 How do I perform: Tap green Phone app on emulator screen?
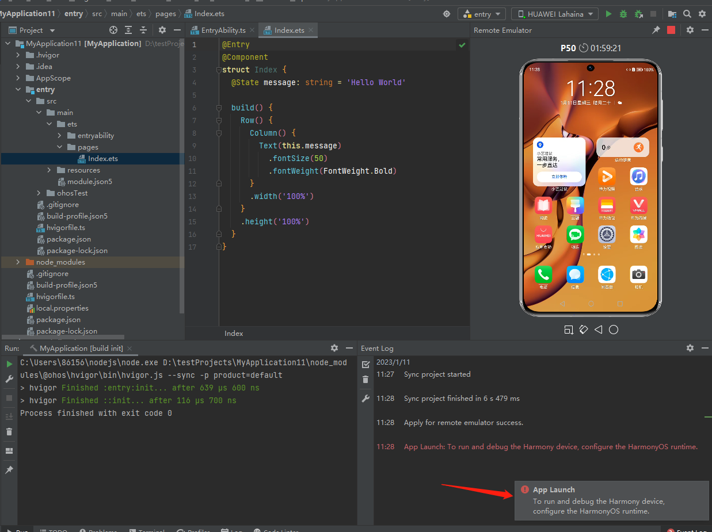(543, 275)
